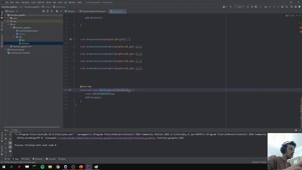
Task: Open the Build tool window tab
Action: [x=62, y=159]
